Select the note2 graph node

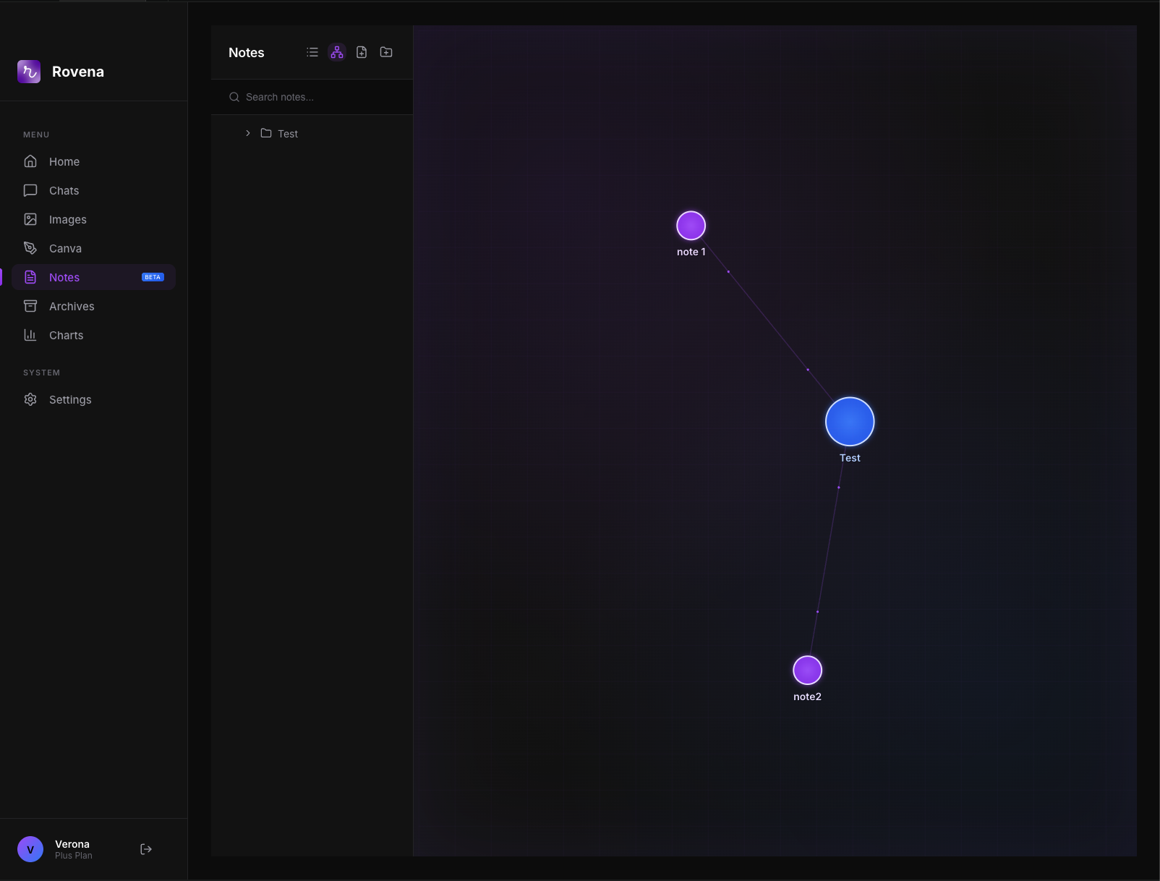click(807, 671)
